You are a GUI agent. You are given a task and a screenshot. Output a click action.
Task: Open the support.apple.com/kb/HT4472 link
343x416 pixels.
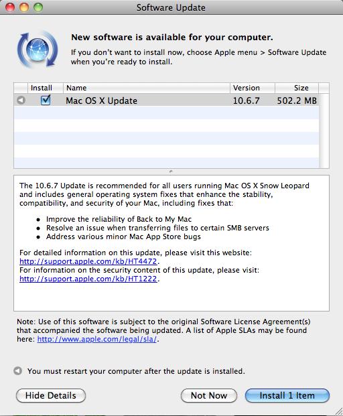(88, 261)
